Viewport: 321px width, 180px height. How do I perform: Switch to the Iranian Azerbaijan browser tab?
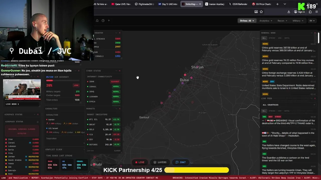215,4
